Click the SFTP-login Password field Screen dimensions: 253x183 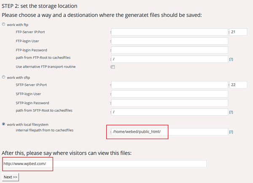[170, 103]
